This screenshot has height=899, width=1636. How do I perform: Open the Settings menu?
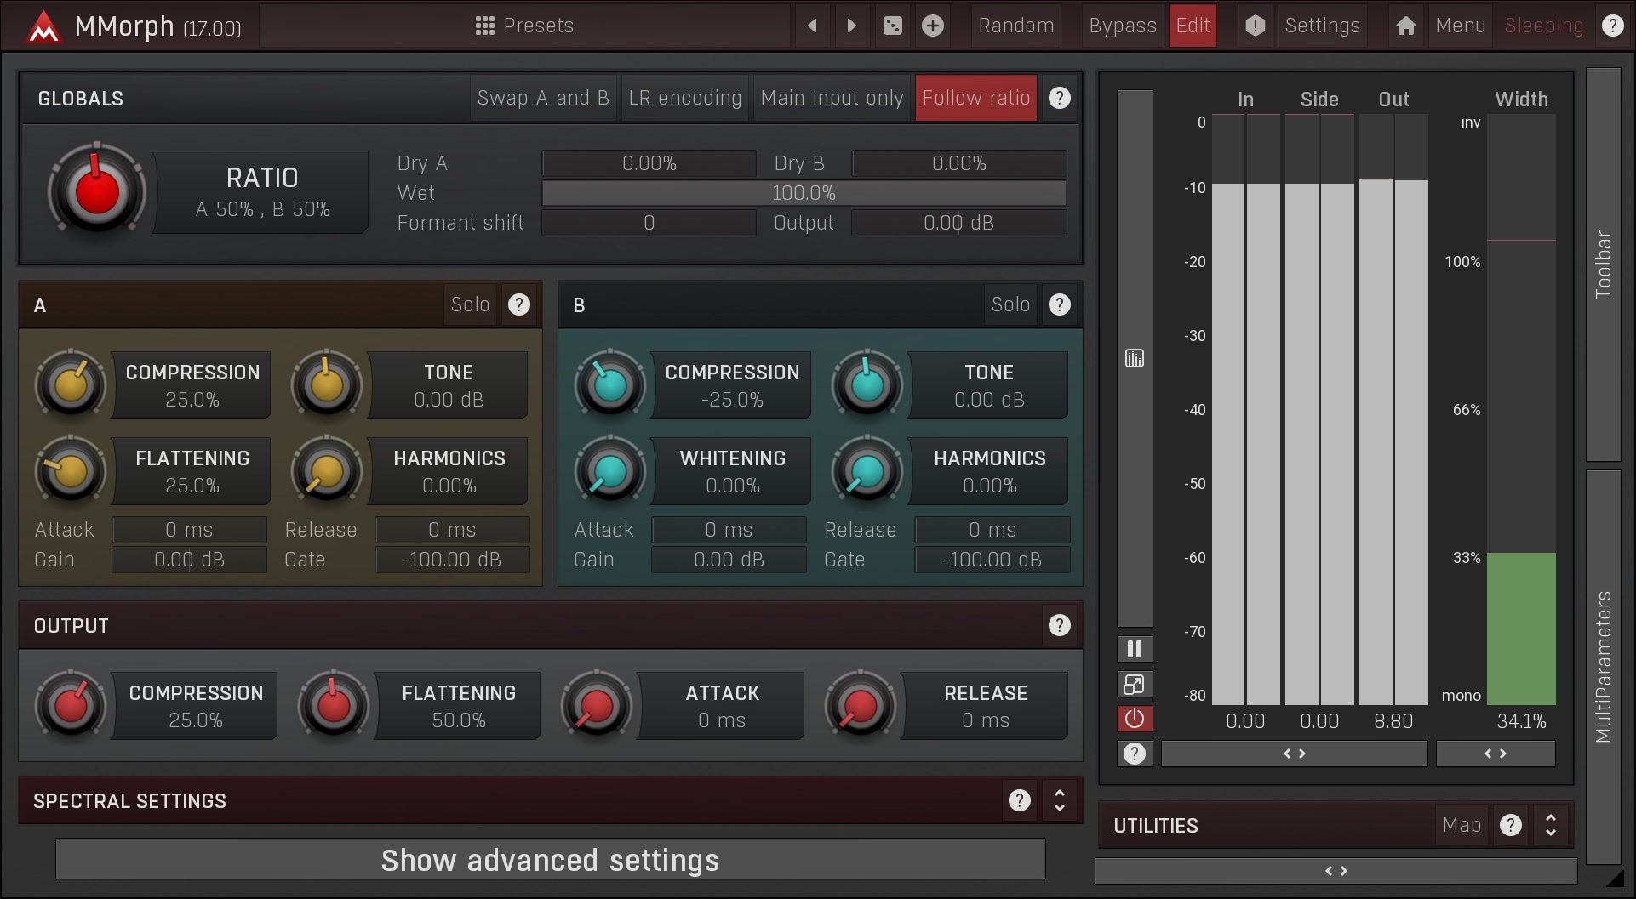[1322, 26]
